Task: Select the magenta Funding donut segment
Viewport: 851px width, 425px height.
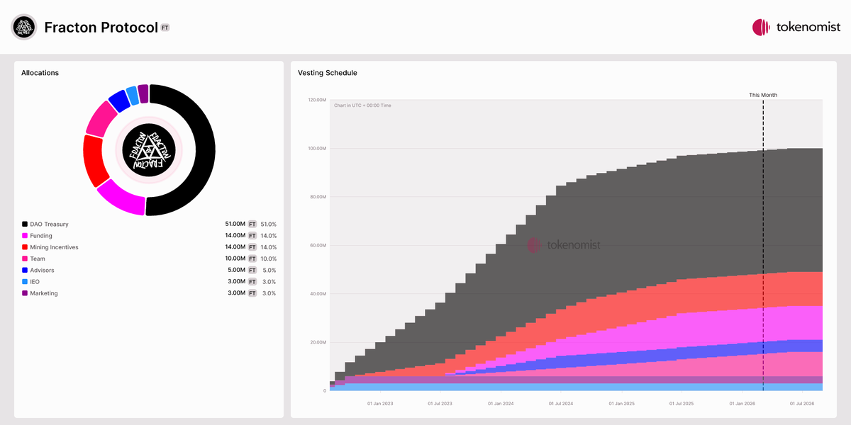Action: coord(121,197)
